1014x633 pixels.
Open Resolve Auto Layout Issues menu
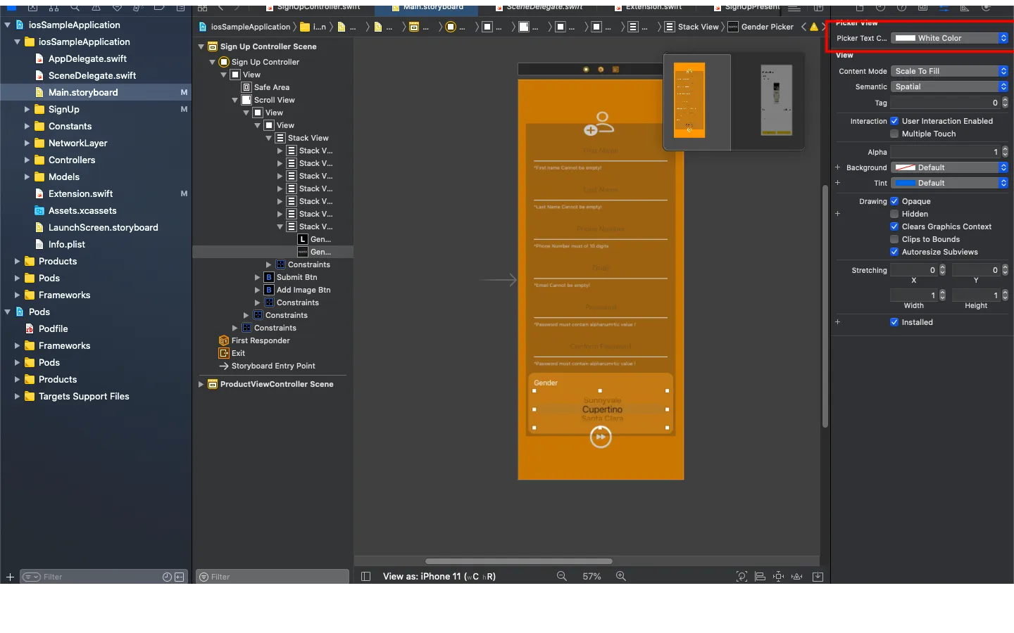click(796, 576)
